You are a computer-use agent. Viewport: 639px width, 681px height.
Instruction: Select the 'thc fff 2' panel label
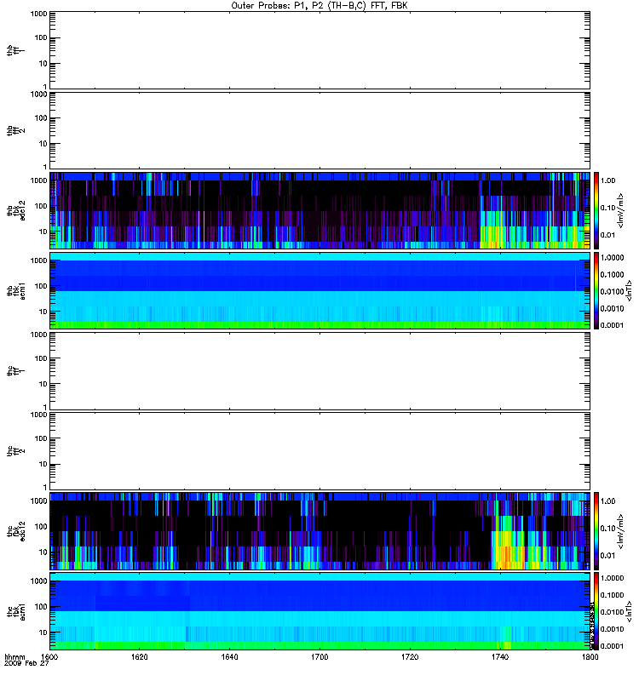(15, 450)
